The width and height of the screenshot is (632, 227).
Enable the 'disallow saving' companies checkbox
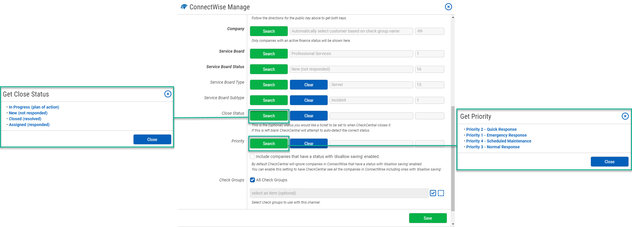point(252,157)
